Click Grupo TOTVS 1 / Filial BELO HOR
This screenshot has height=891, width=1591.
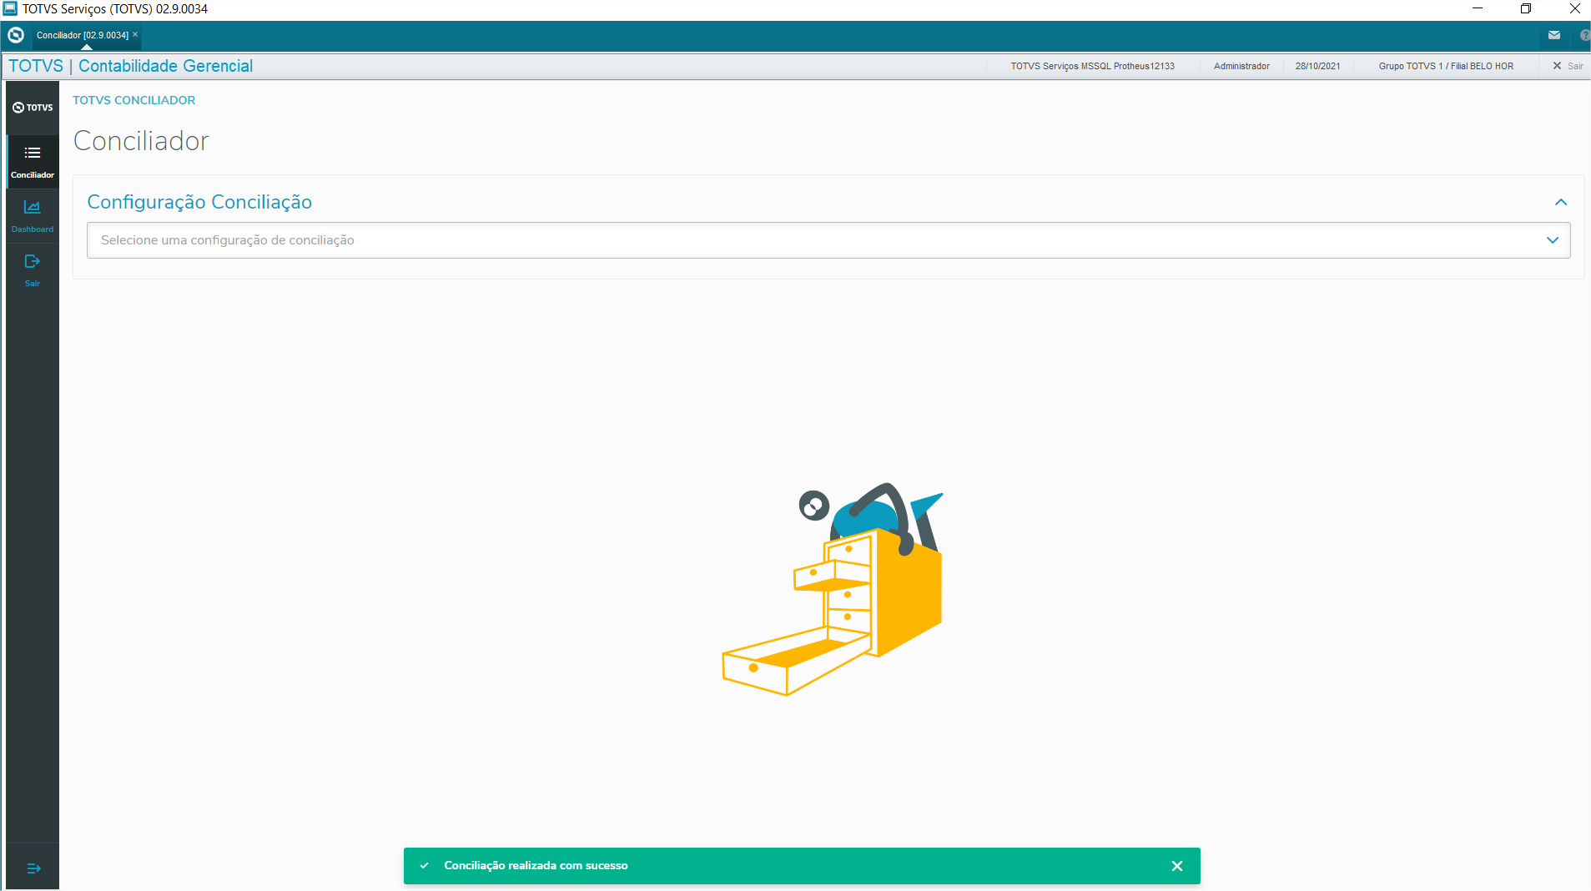[1446, 66]
